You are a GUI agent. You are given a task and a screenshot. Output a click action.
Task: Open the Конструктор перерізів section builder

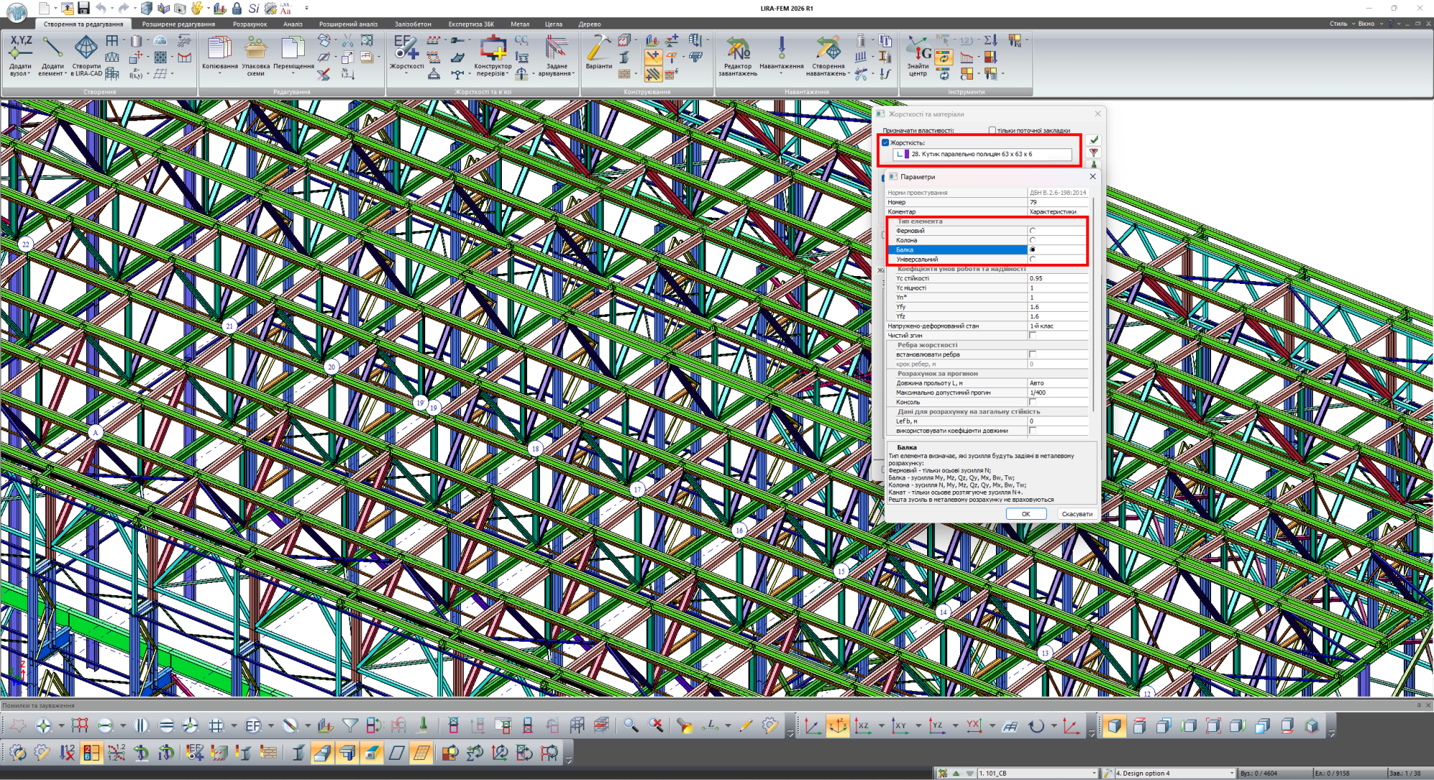[x=493, y=48]
